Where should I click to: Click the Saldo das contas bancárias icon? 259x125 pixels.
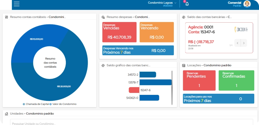[184, 17]
